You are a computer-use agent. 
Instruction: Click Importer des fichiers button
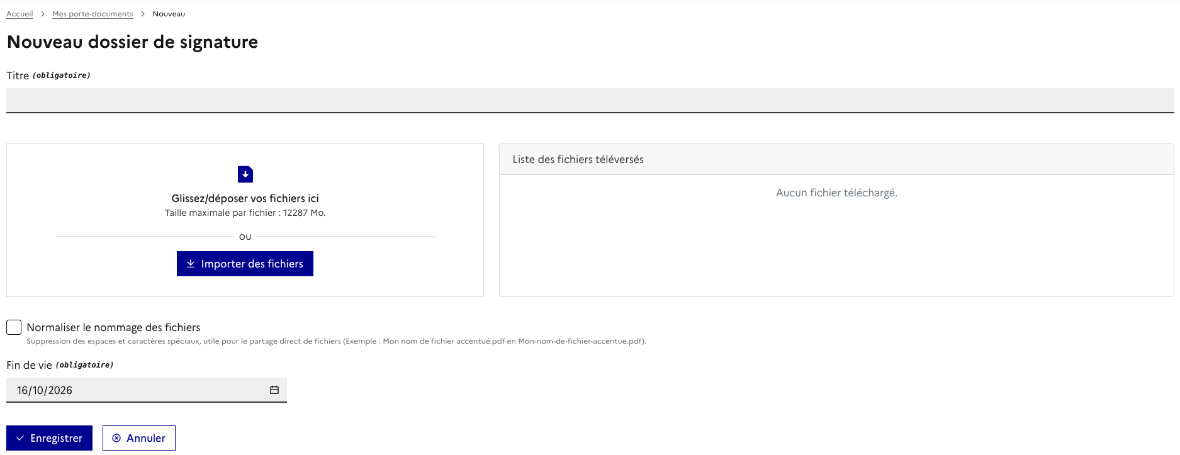(x=245, y=264)
